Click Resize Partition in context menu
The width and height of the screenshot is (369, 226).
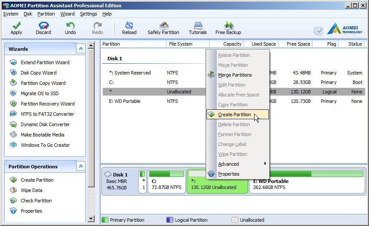click(237, 55)
